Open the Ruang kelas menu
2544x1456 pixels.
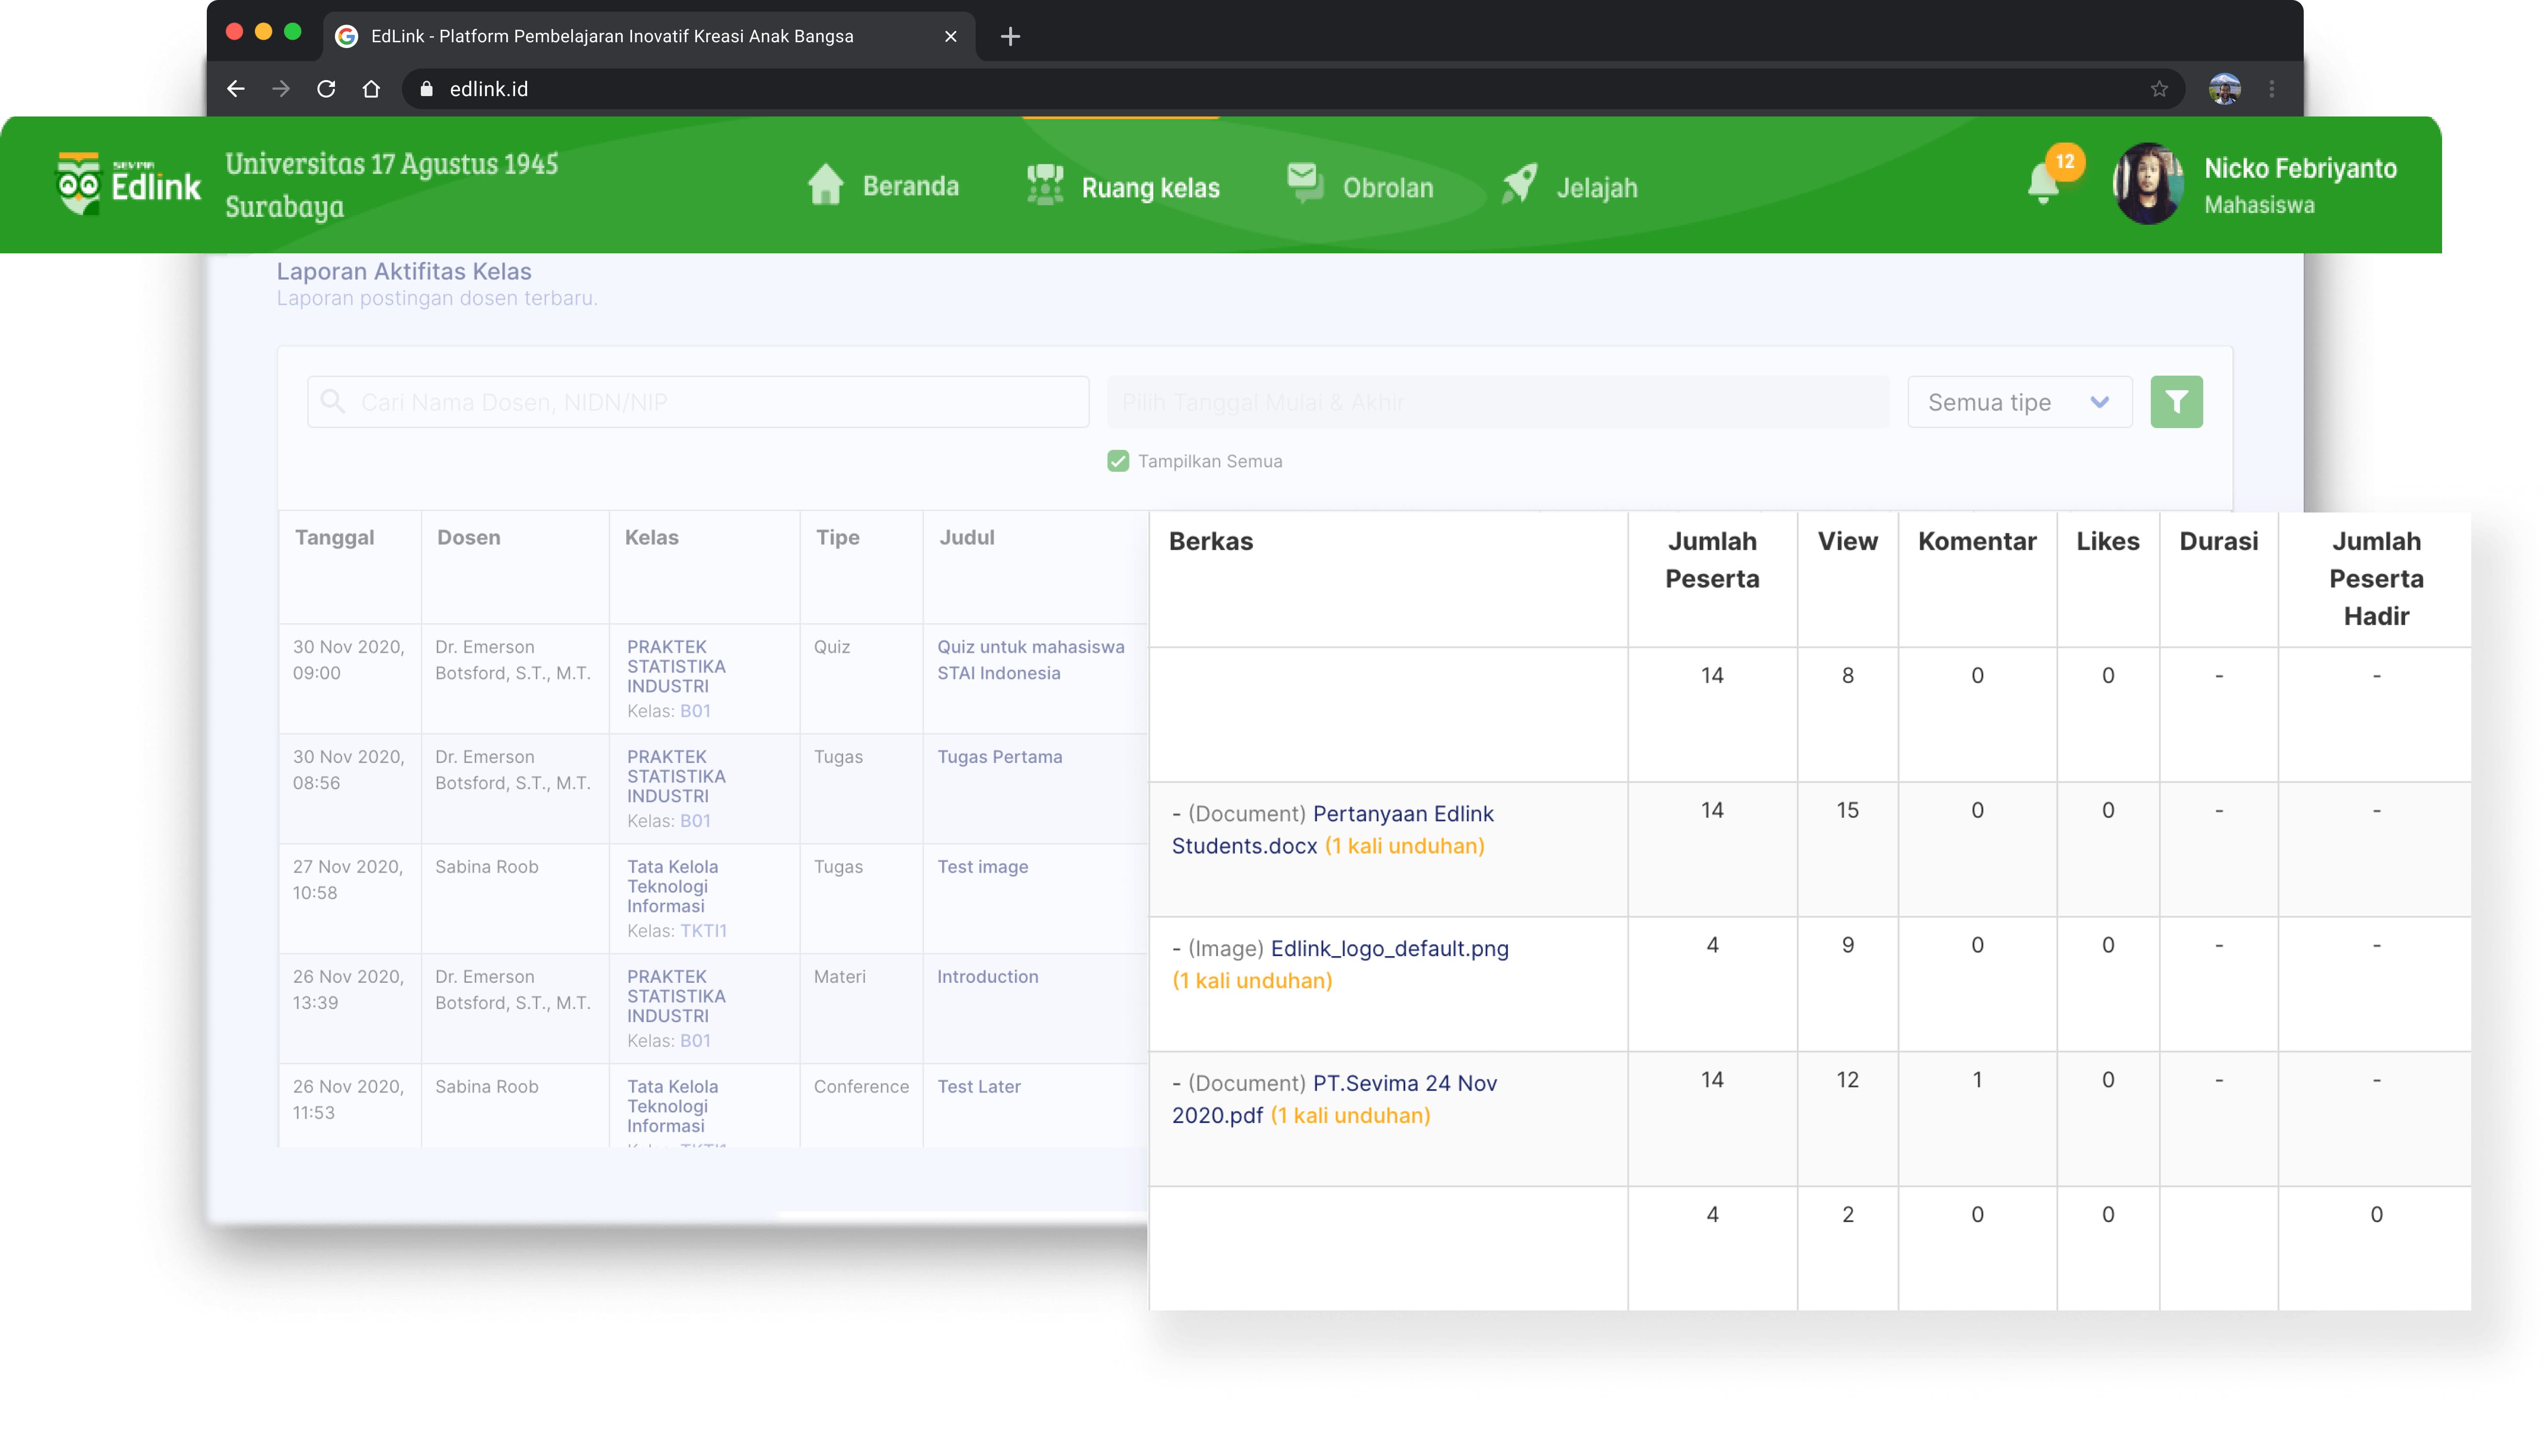[1124, 187]
